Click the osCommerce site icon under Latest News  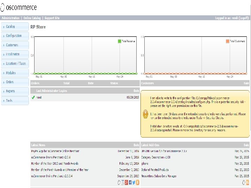119,182
